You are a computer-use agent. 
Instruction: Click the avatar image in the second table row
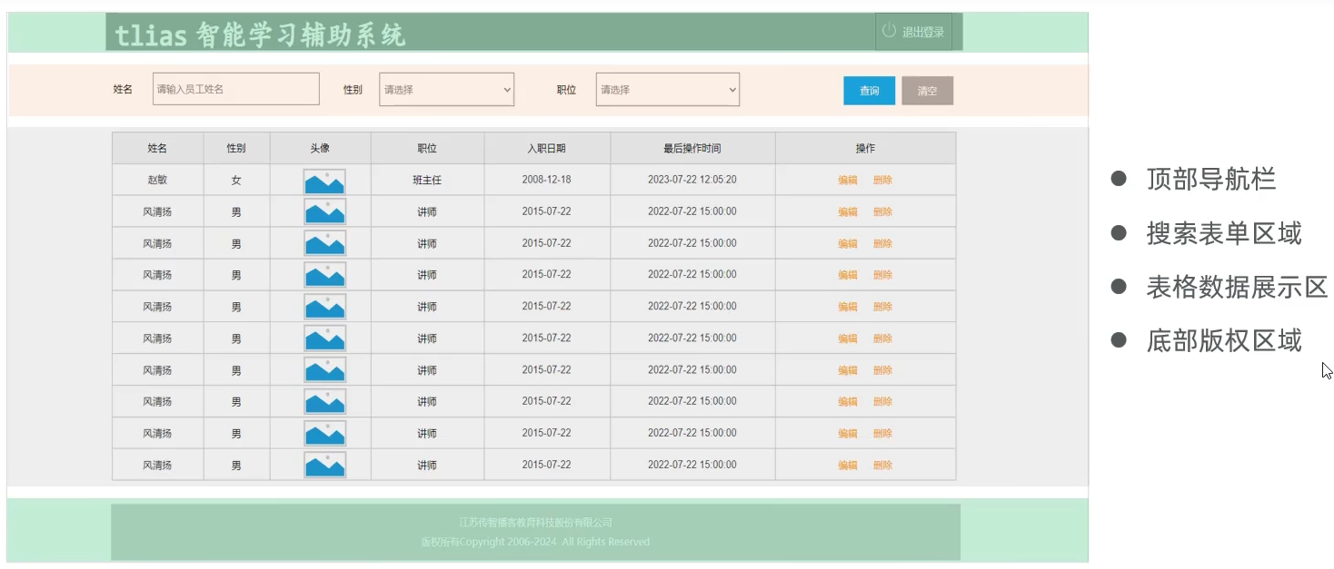pyautogui.click(x=324, y=212)
